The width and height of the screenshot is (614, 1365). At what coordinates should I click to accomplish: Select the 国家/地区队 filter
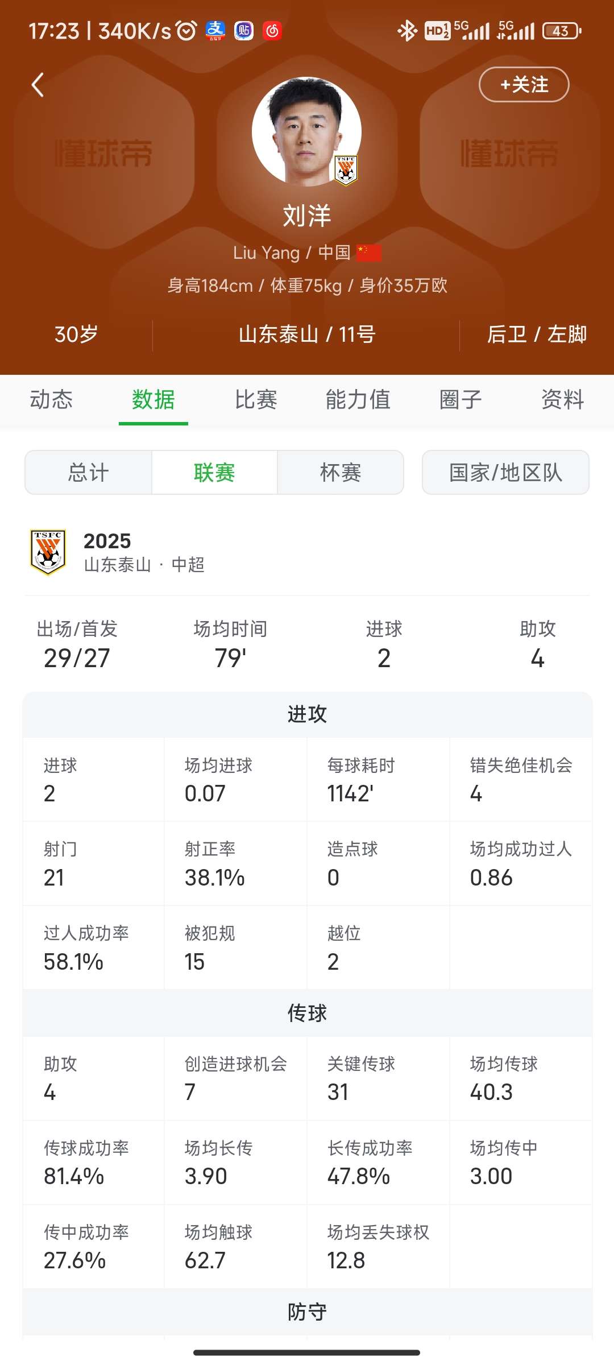tap(505, 473)
